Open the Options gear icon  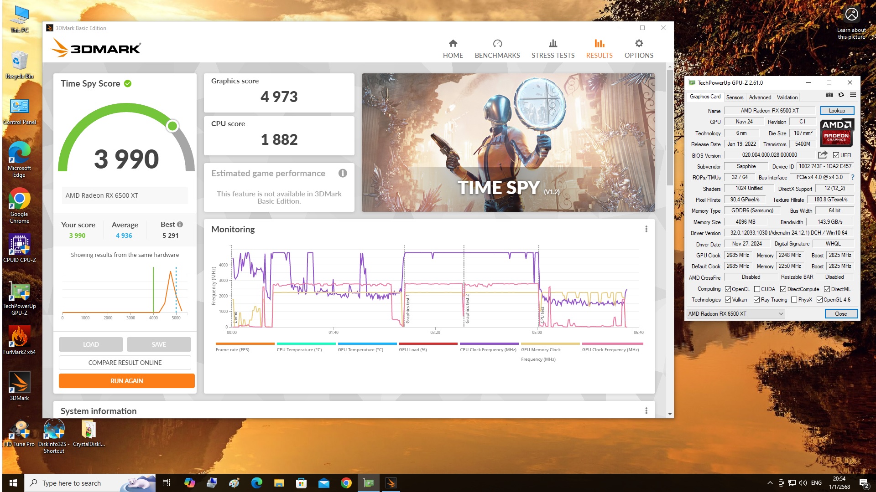[638, 44]
